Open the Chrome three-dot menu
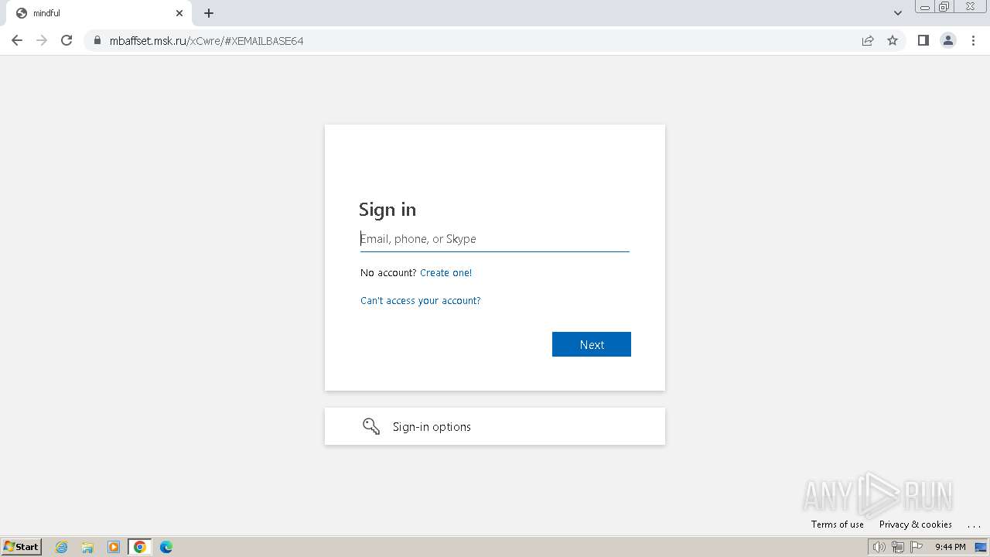 tap(974, 40)
